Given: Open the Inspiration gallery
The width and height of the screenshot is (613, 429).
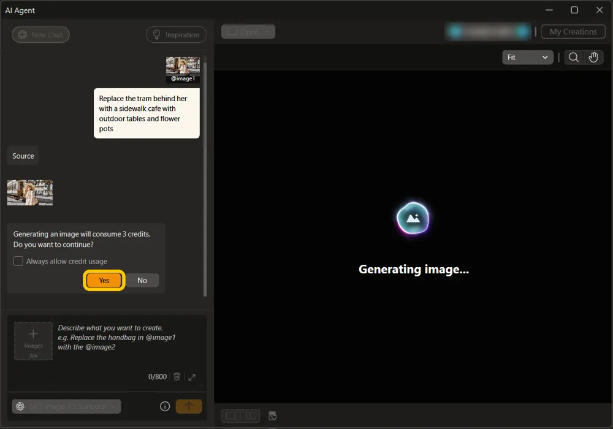Looking at the screenshot, I should point(177,35).
